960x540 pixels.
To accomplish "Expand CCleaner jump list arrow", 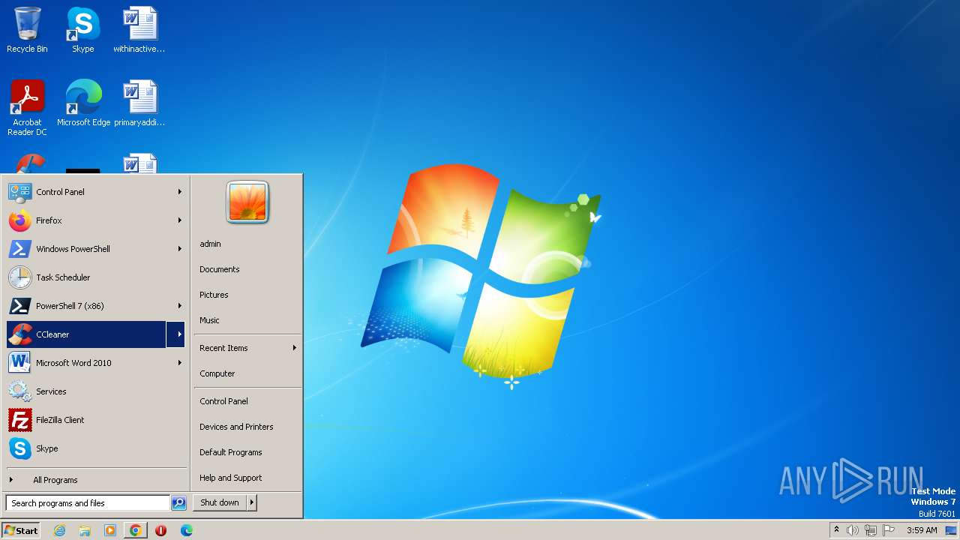I will [x=177, y=334].
